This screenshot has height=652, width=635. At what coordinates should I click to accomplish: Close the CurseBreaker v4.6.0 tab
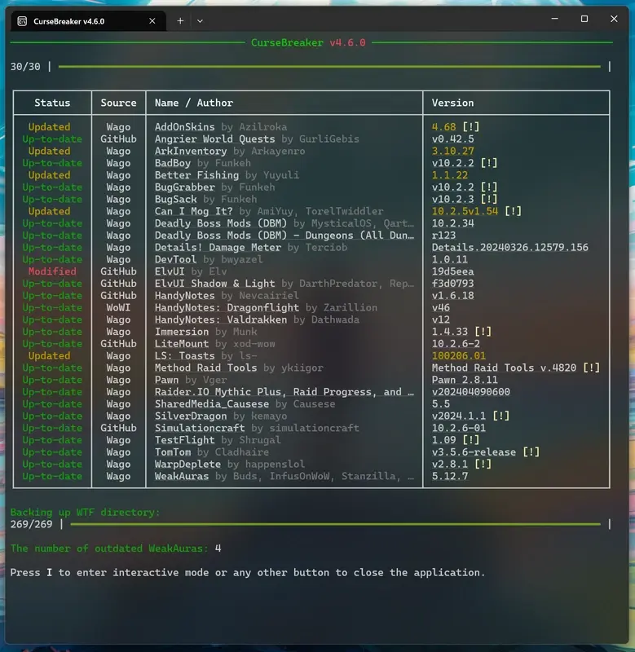point(152,21)
